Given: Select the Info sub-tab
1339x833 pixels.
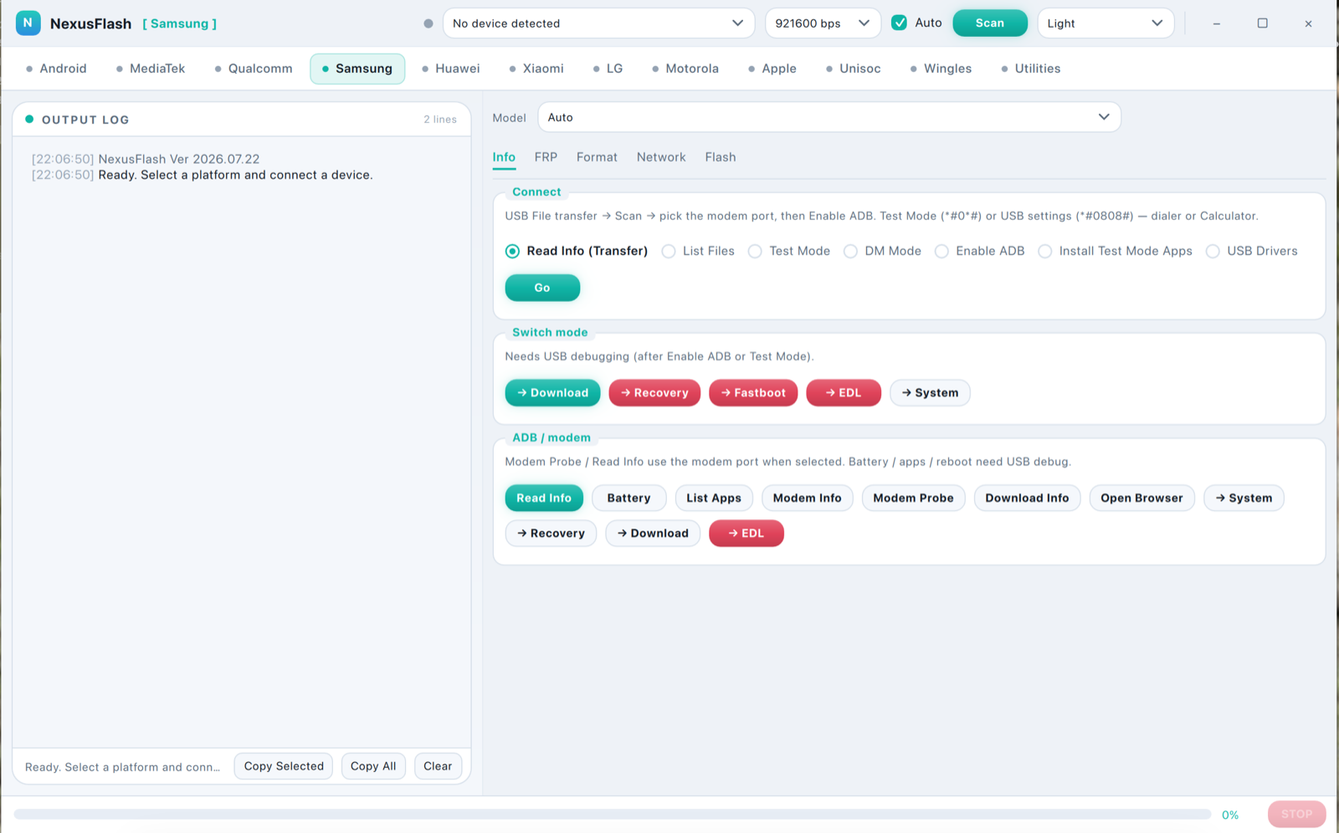Looking at the screenshot, I should click(x=504, y=157).
